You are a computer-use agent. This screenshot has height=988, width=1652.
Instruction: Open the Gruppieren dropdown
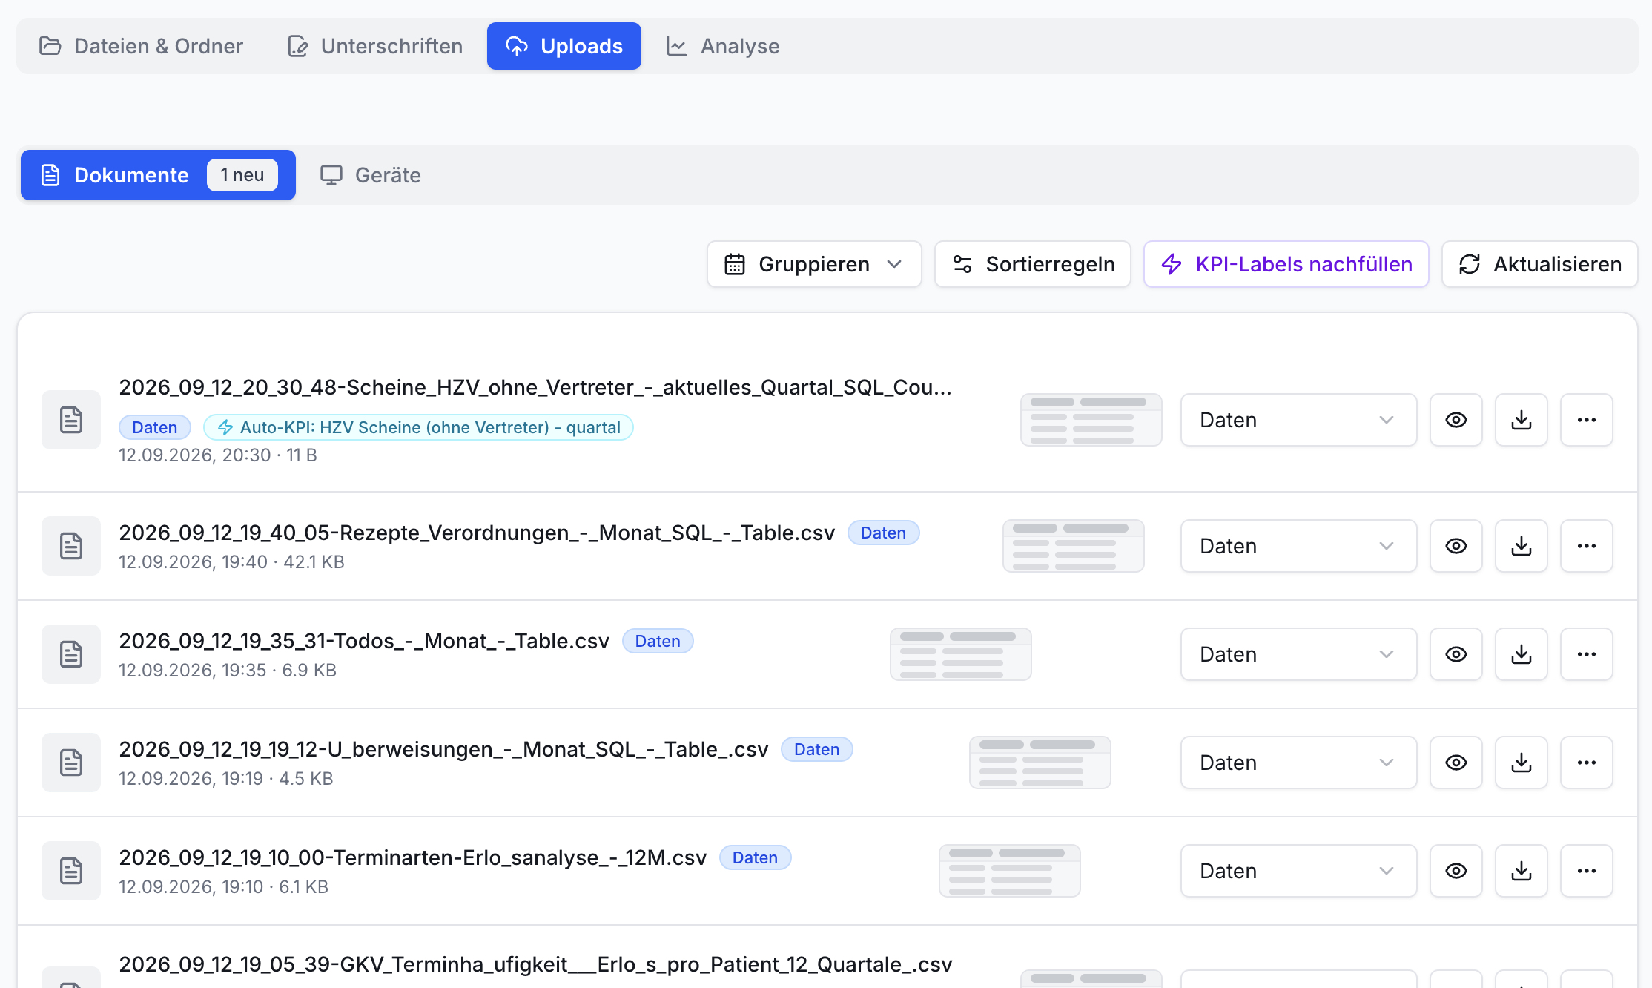pyautogui.click(x=814, y=264)
